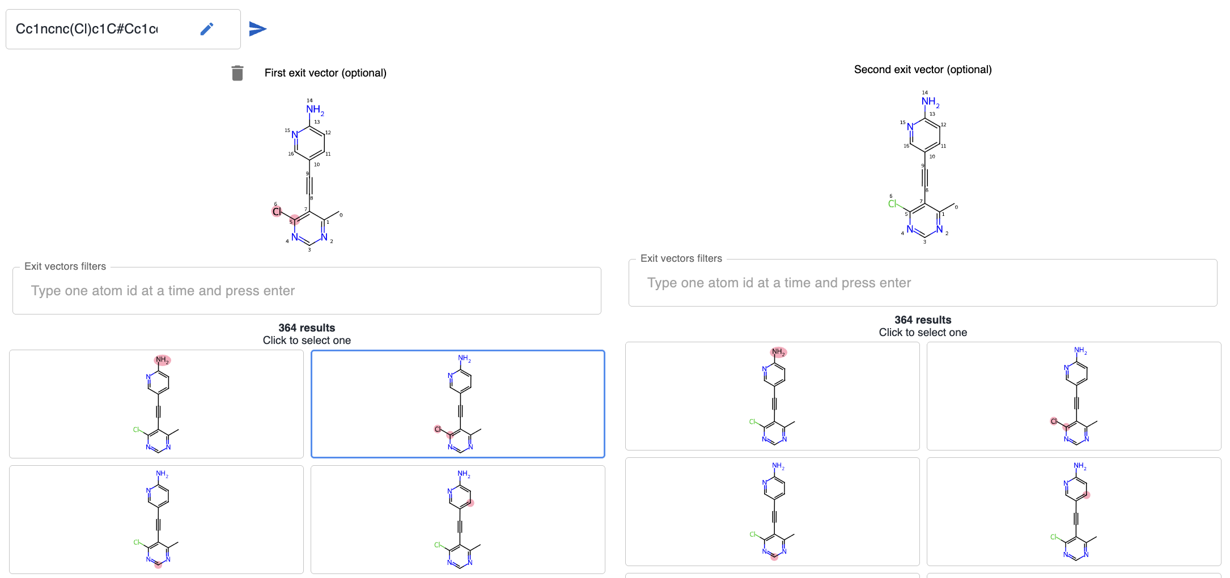Click the First exit vector (optional) heading
The width and height of the screenshot is (1230, 578).
click(325, 73)
